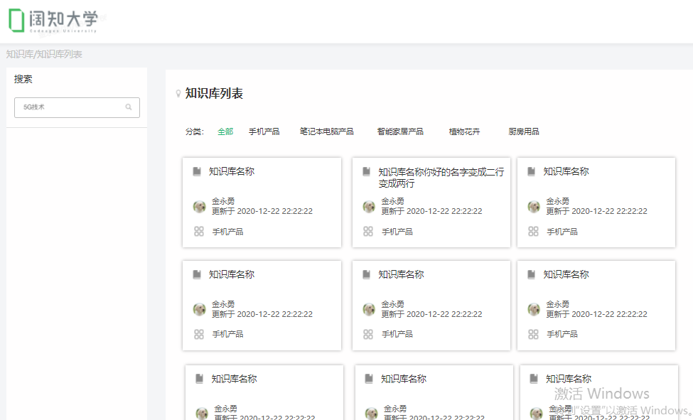
Task: Open the 知识库 breadcrumb link
Action: 18,55
